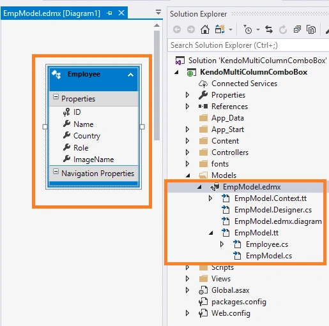Click the key icon beside ID

(x=66, y=112)
